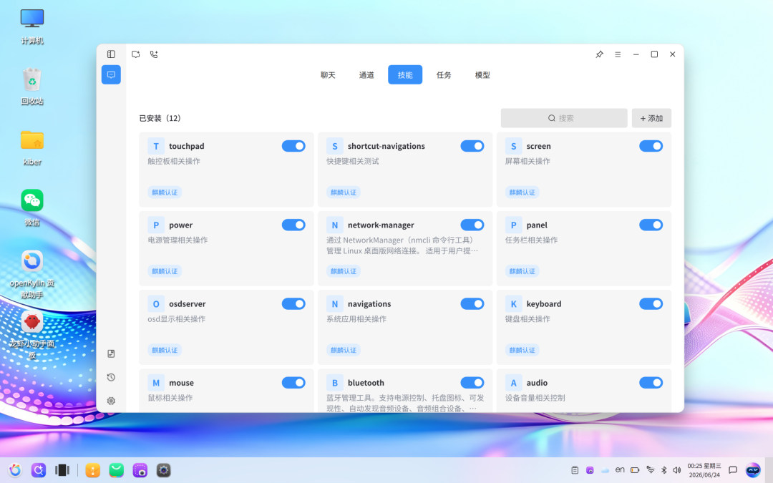This screenshot has width=773, height=483.
Task: Turn off the audio skill toggle
Action: tap(651, 382)
